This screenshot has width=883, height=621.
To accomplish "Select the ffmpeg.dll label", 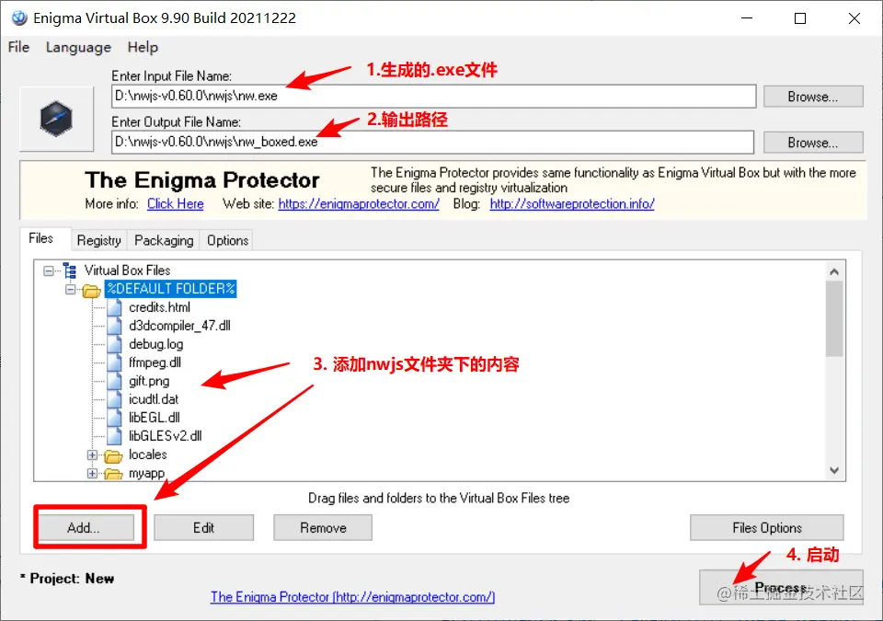I will (155, 362).
